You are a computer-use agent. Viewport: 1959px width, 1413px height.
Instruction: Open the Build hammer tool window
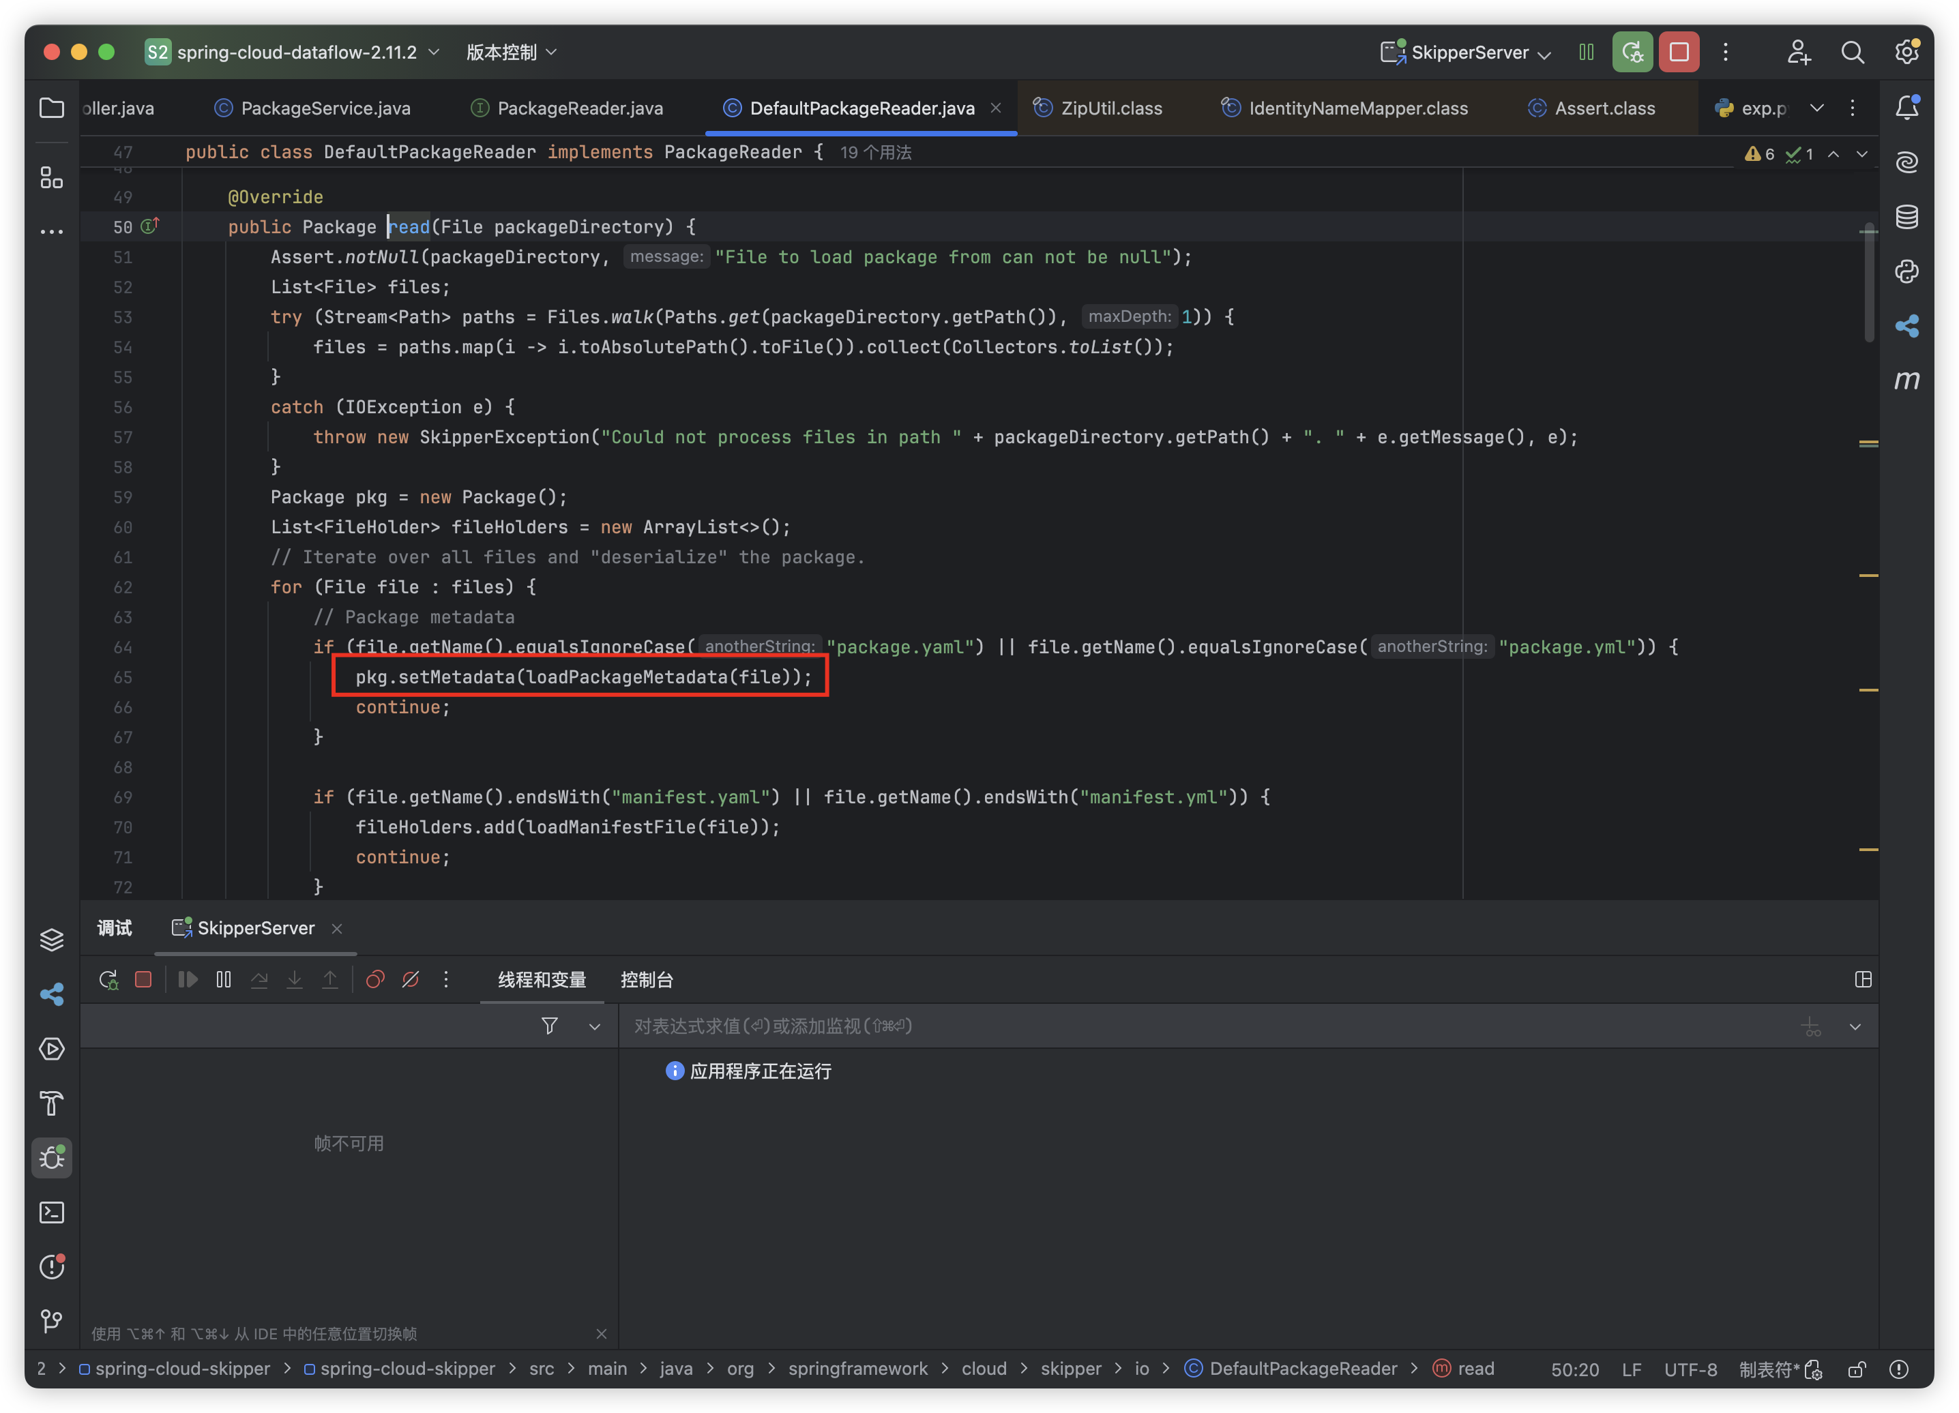click(x=52, y=1103)
